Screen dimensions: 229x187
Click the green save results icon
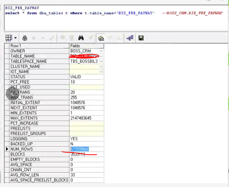(x=141, y=38)
